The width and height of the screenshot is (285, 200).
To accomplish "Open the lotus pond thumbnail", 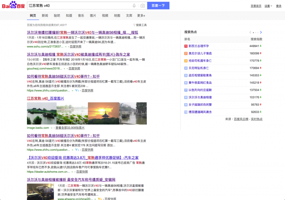I will [x=72, y=113].
